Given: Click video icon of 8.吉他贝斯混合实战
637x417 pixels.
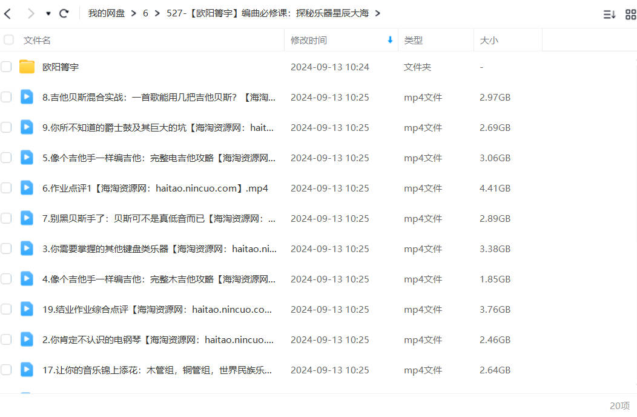Looking at the screenshot, I should click(x=27, y=97).
